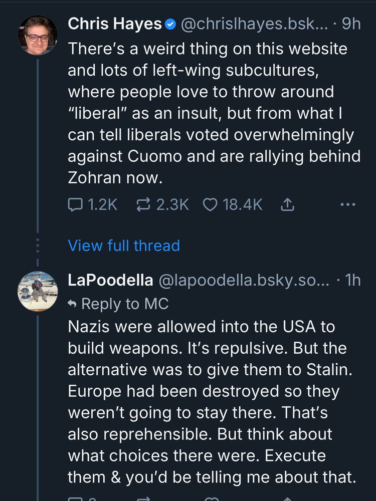
Task: Click the blue verified badge by Chris Hayes
Action: coord(170,24)
